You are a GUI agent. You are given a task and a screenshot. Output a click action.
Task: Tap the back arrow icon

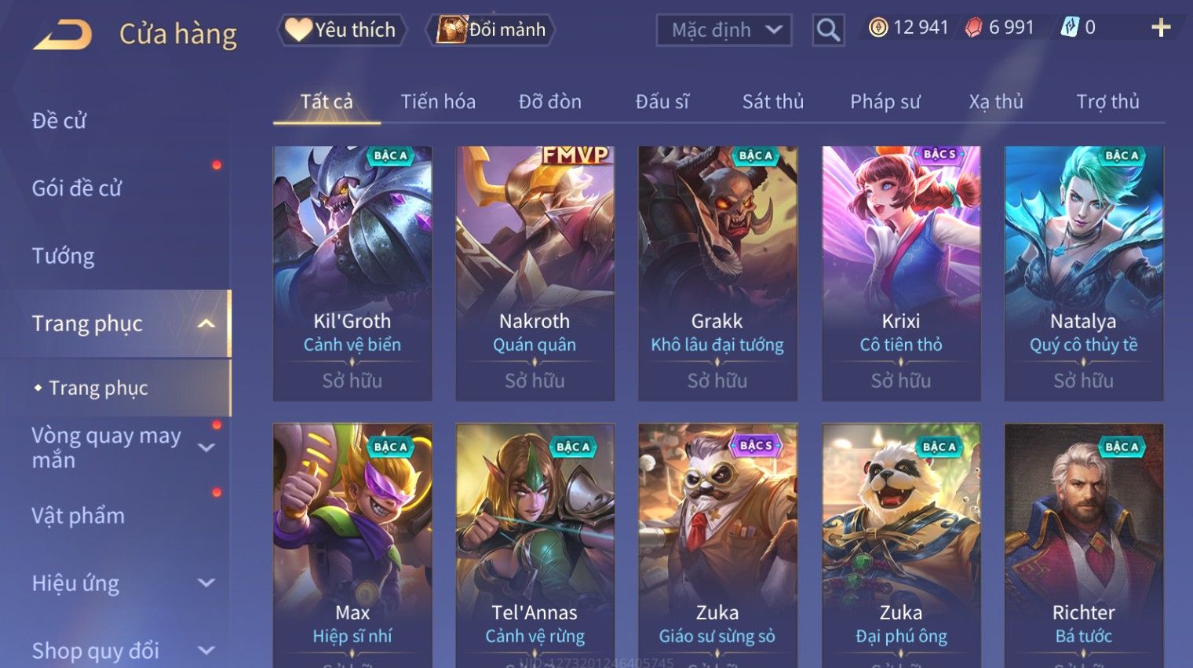pos(62,35)
